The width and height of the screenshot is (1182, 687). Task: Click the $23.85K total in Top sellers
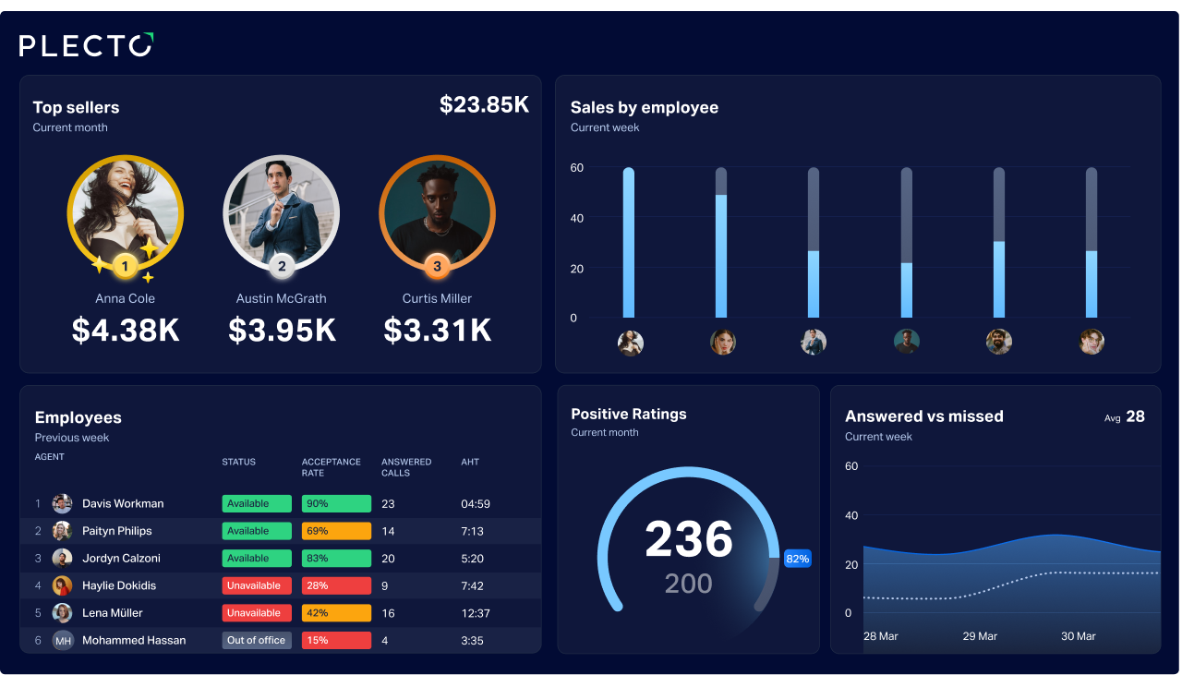coord(484,105)
